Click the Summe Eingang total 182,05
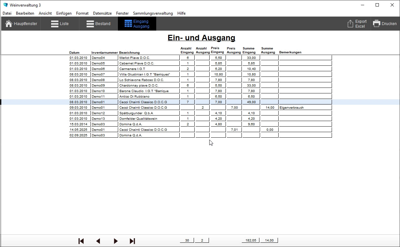 [x=250, y=240]
